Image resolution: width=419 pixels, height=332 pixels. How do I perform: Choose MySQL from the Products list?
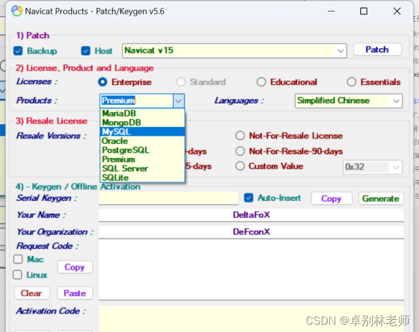point(142,132)
